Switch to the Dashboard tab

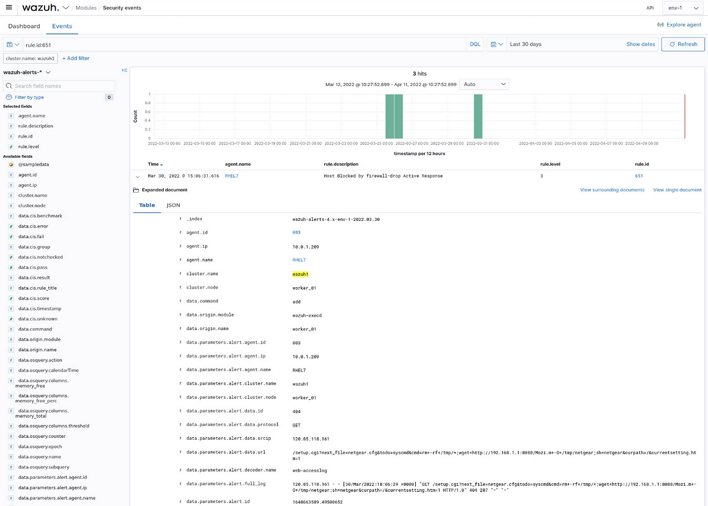pos(24,26)
